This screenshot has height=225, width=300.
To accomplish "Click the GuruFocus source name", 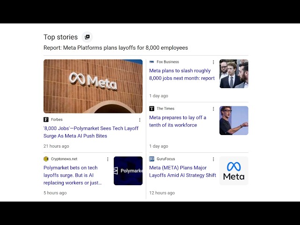I will pyautogui.click(x=166, y=159).
